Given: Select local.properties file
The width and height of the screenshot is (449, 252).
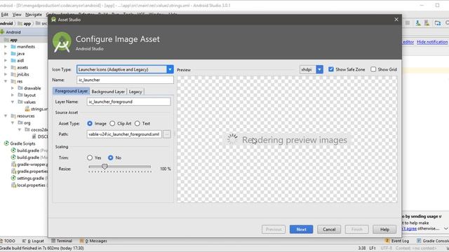Looking at the screenshot, I should pyautogui.click(x=31, y=185).
